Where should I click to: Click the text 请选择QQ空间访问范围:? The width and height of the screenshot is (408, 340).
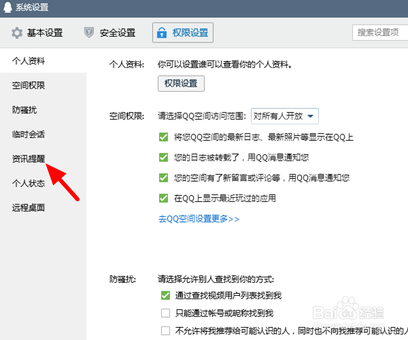(x=202, y=116)
